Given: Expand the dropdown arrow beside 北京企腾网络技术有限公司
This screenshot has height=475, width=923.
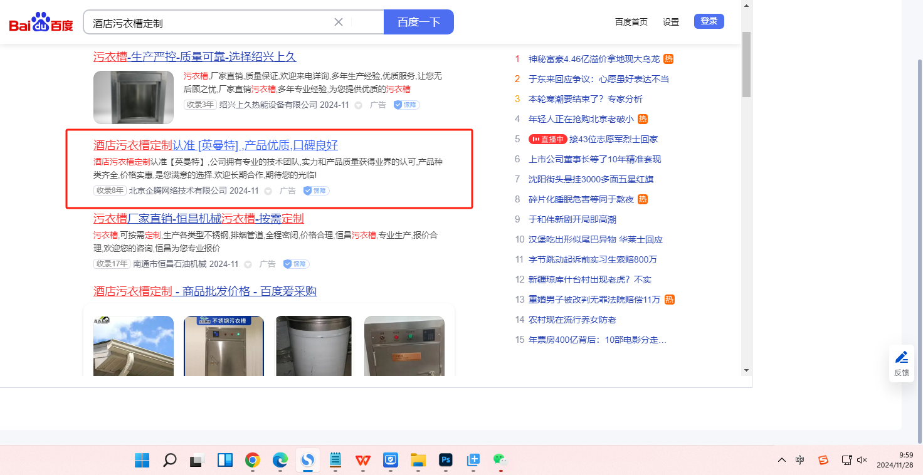Looking at the screenshot, I should 268,191.
